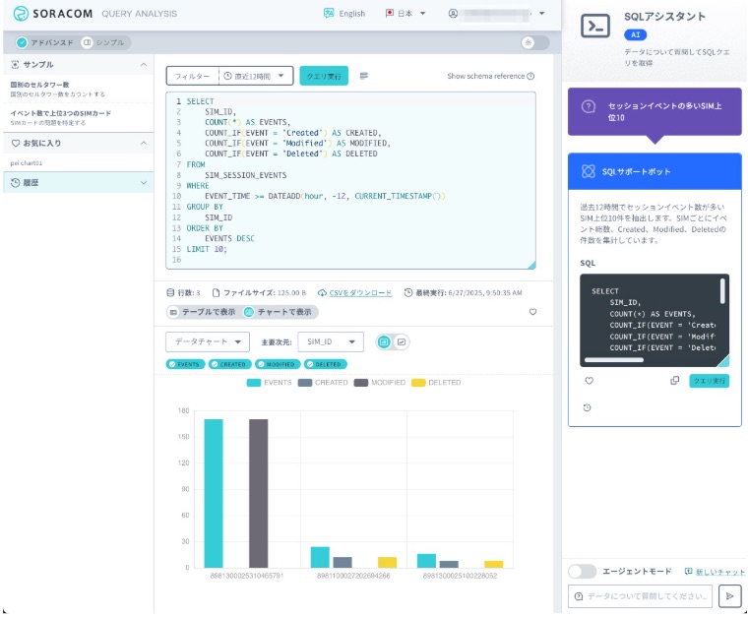748x617 pixels.
Task: Select the bar chart toggle icon
Action: coord(384,341)
